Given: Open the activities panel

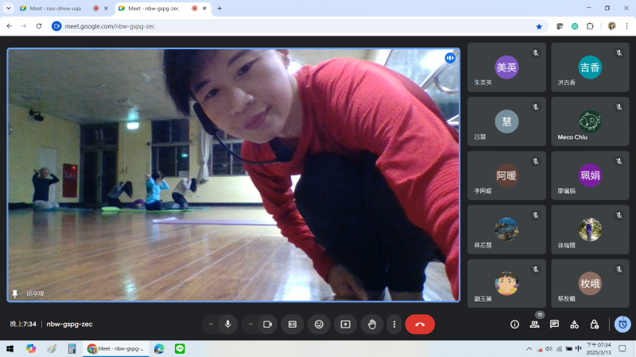Looking at the screenshot, I should 574,324.
